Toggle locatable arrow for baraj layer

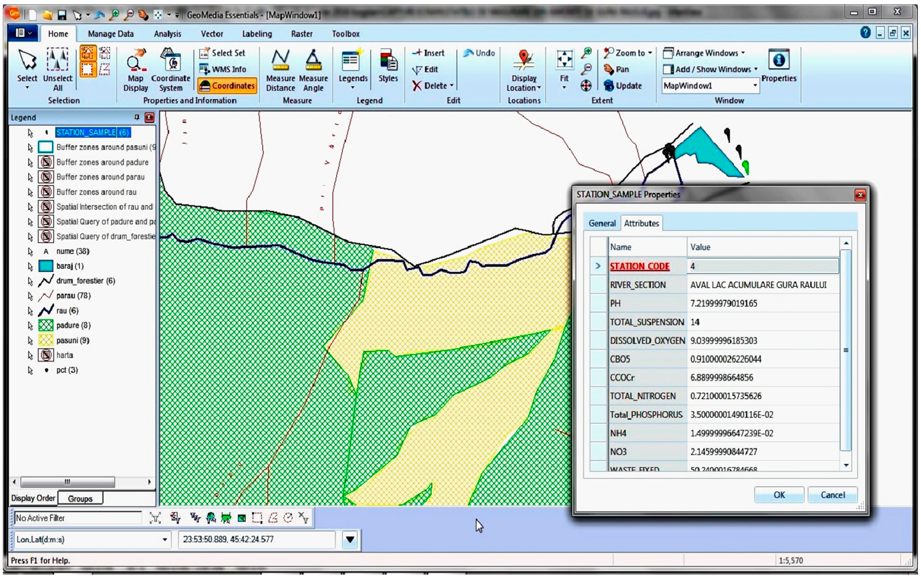tap(30, 266)
